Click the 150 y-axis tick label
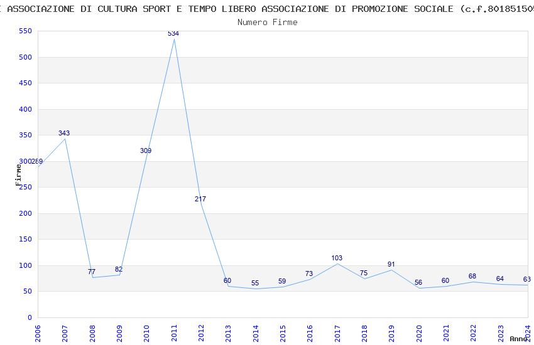Viewport: 534px width, 345px height. 26,240
